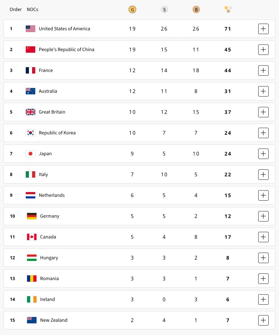The width and height of the screenshot is (279, 335).
Task: Expand the Netherlands row with plus button
Action: pos(263,195)
